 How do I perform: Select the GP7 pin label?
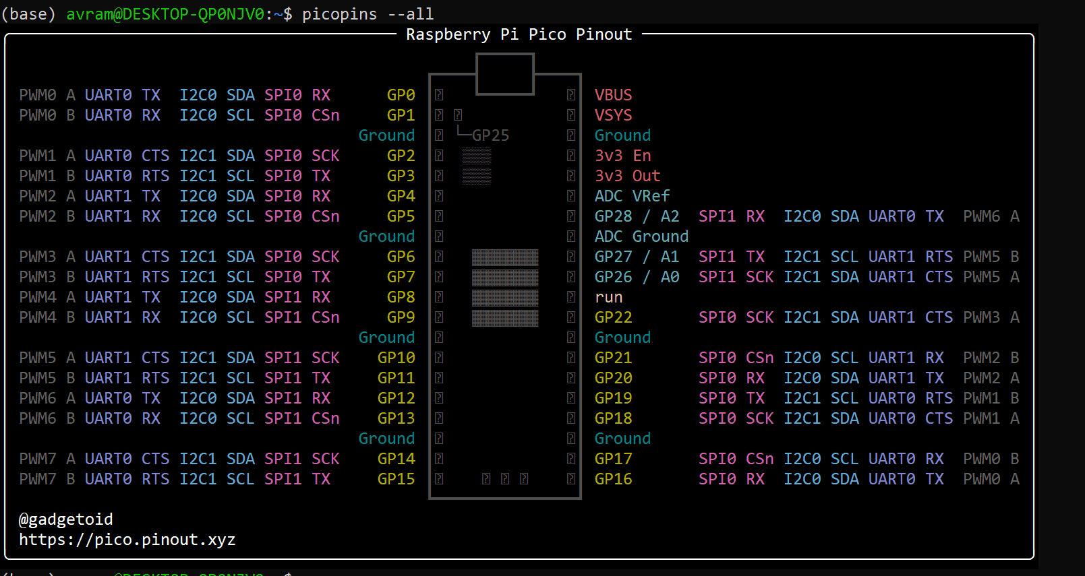(401, 277)
